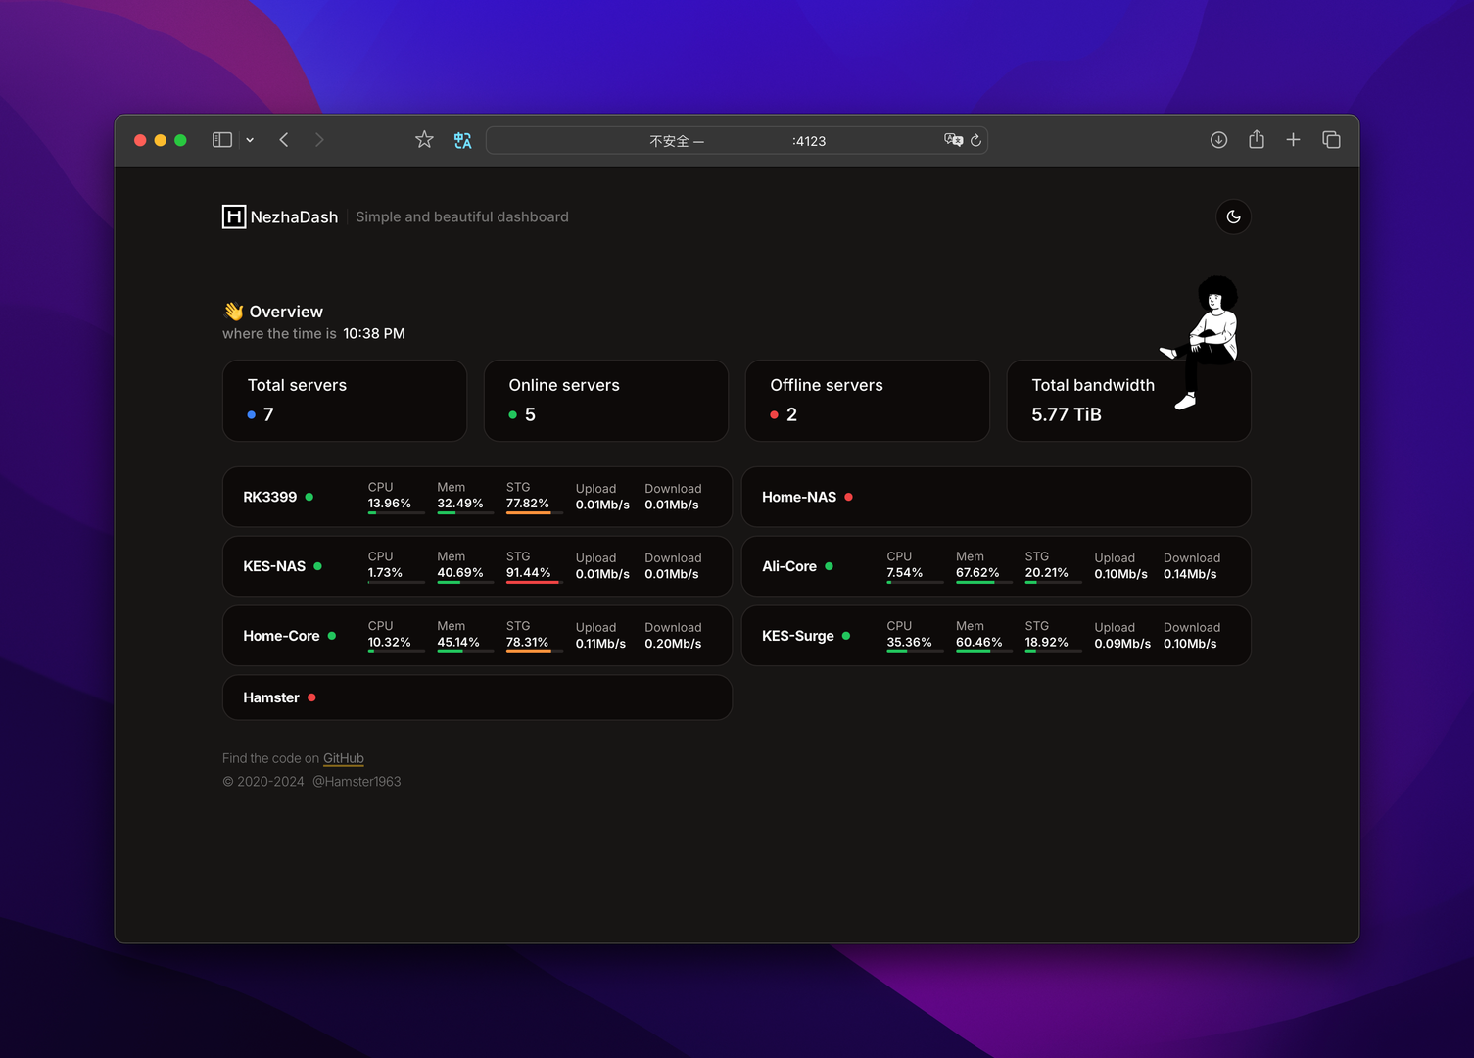Show the Safari downloads

pyautogui.click(x=1218, y=140)
